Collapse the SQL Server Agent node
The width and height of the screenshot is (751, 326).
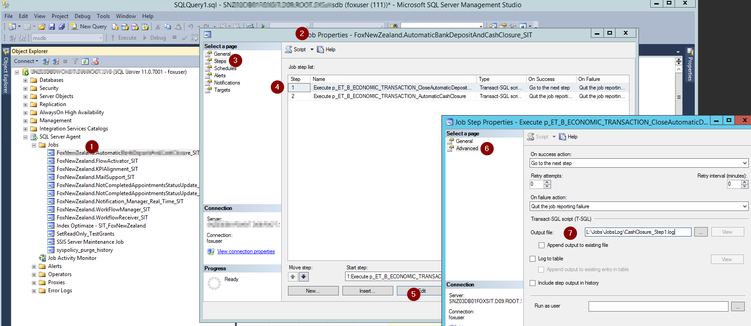(x=25, y=137)
